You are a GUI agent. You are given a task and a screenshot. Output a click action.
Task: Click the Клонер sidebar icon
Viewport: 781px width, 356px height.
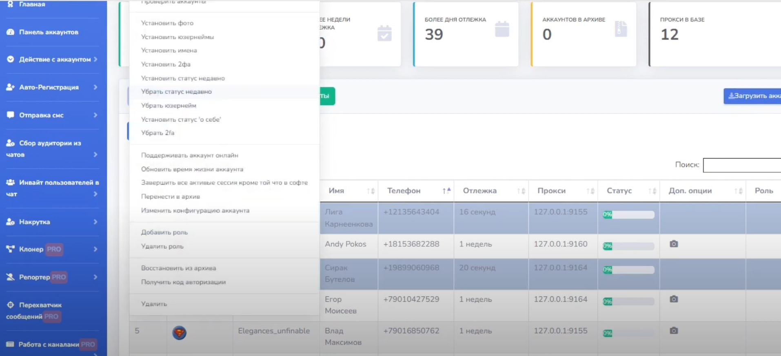tap(10, 249)
